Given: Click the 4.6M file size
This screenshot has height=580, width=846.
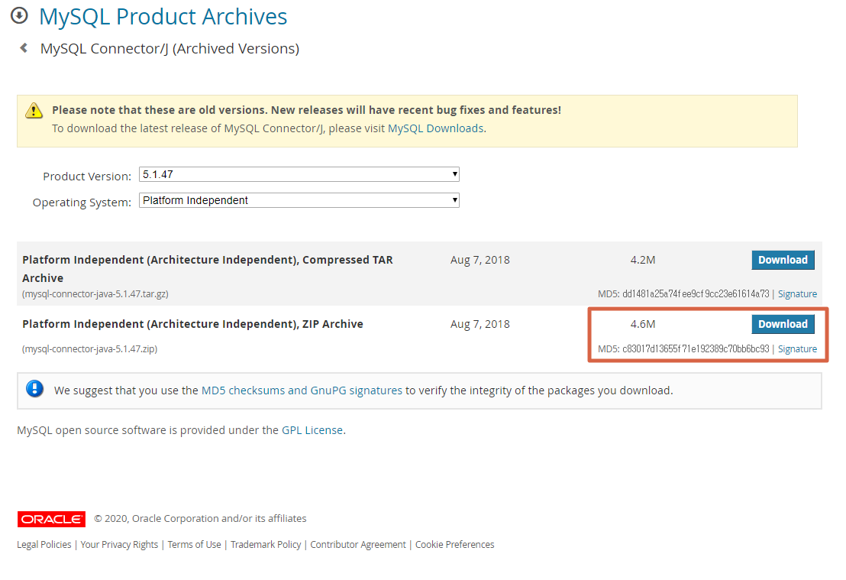Looking at the screenshot, I should (x=643, y=324).
